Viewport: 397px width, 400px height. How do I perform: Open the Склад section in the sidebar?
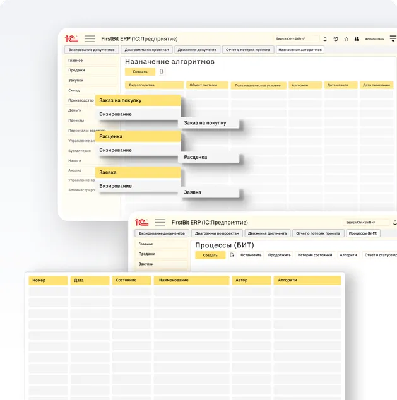(74, 90)
